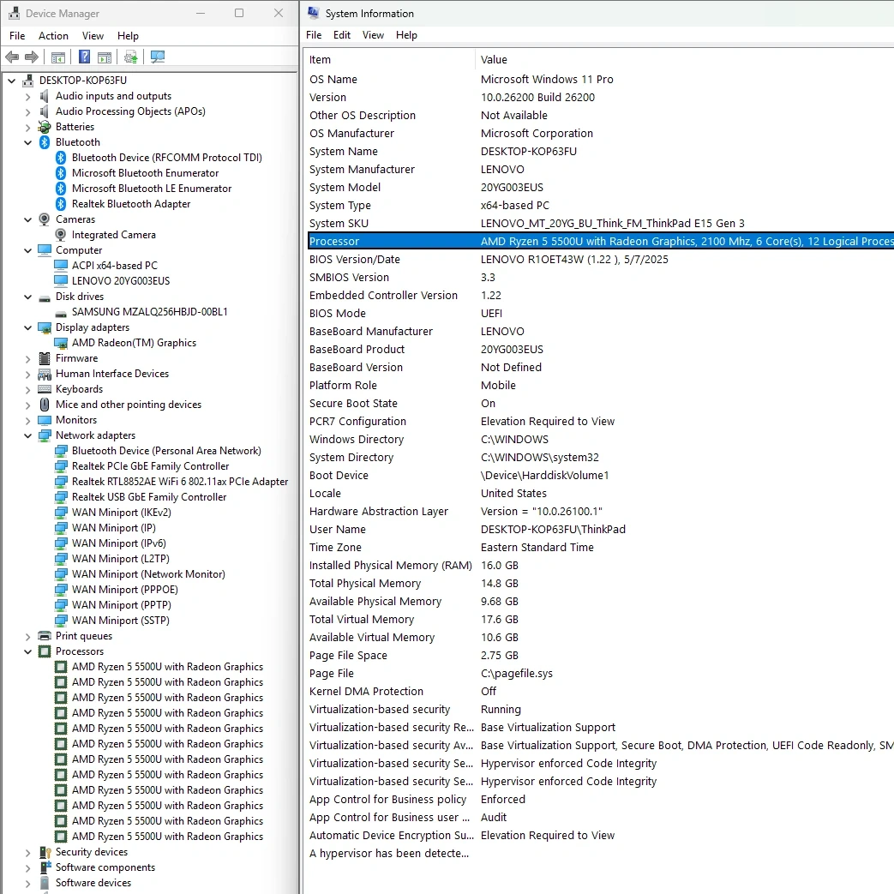This screenshot has height=894, width=894.
Task: Click the Forward arrow in Device Manager toolbar
Action: 32,57
